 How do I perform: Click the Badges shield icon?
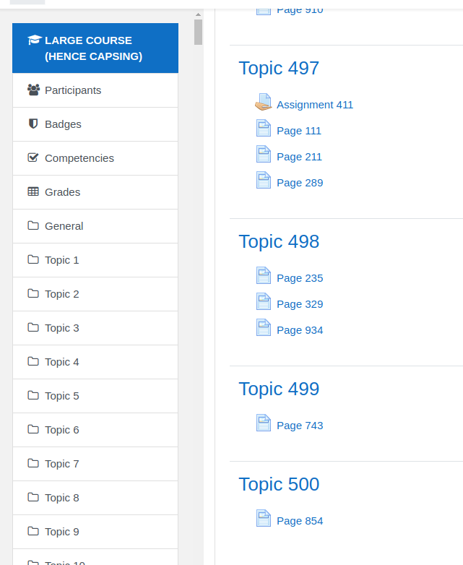[x=33, y=124]
